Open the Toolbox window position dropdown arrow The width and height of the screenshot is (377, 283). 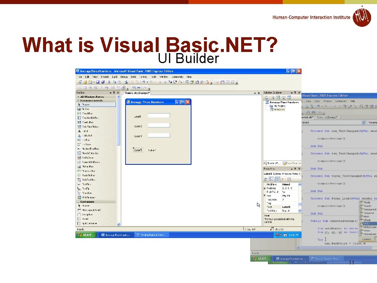(110, 92)
